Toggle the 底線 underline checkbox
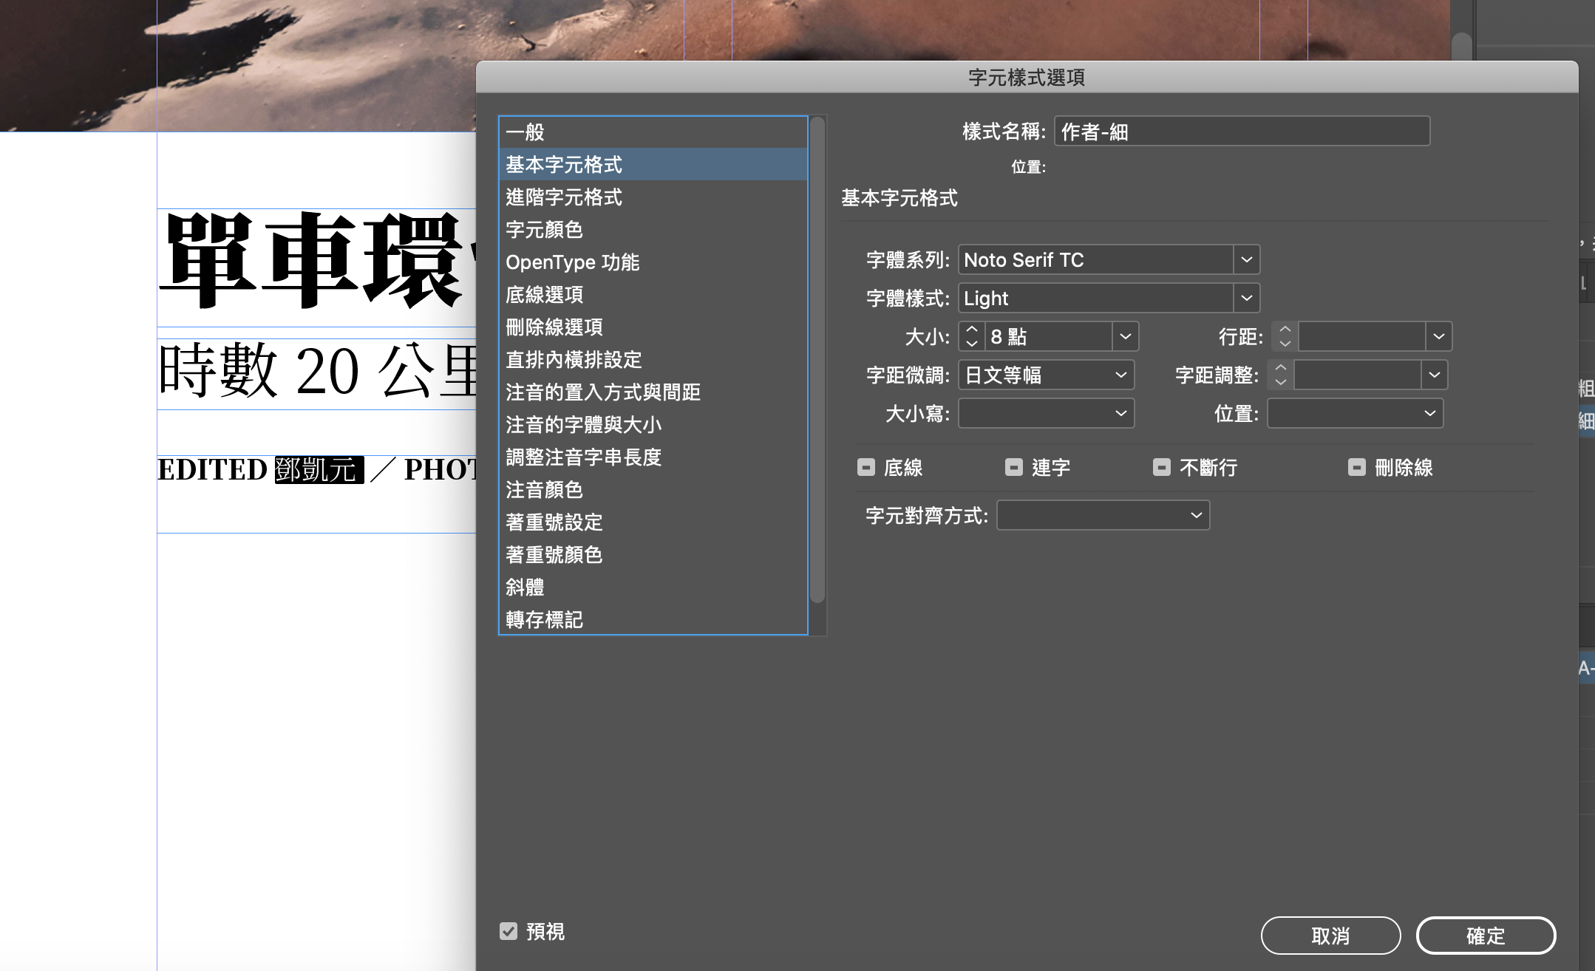 point(866,467)
